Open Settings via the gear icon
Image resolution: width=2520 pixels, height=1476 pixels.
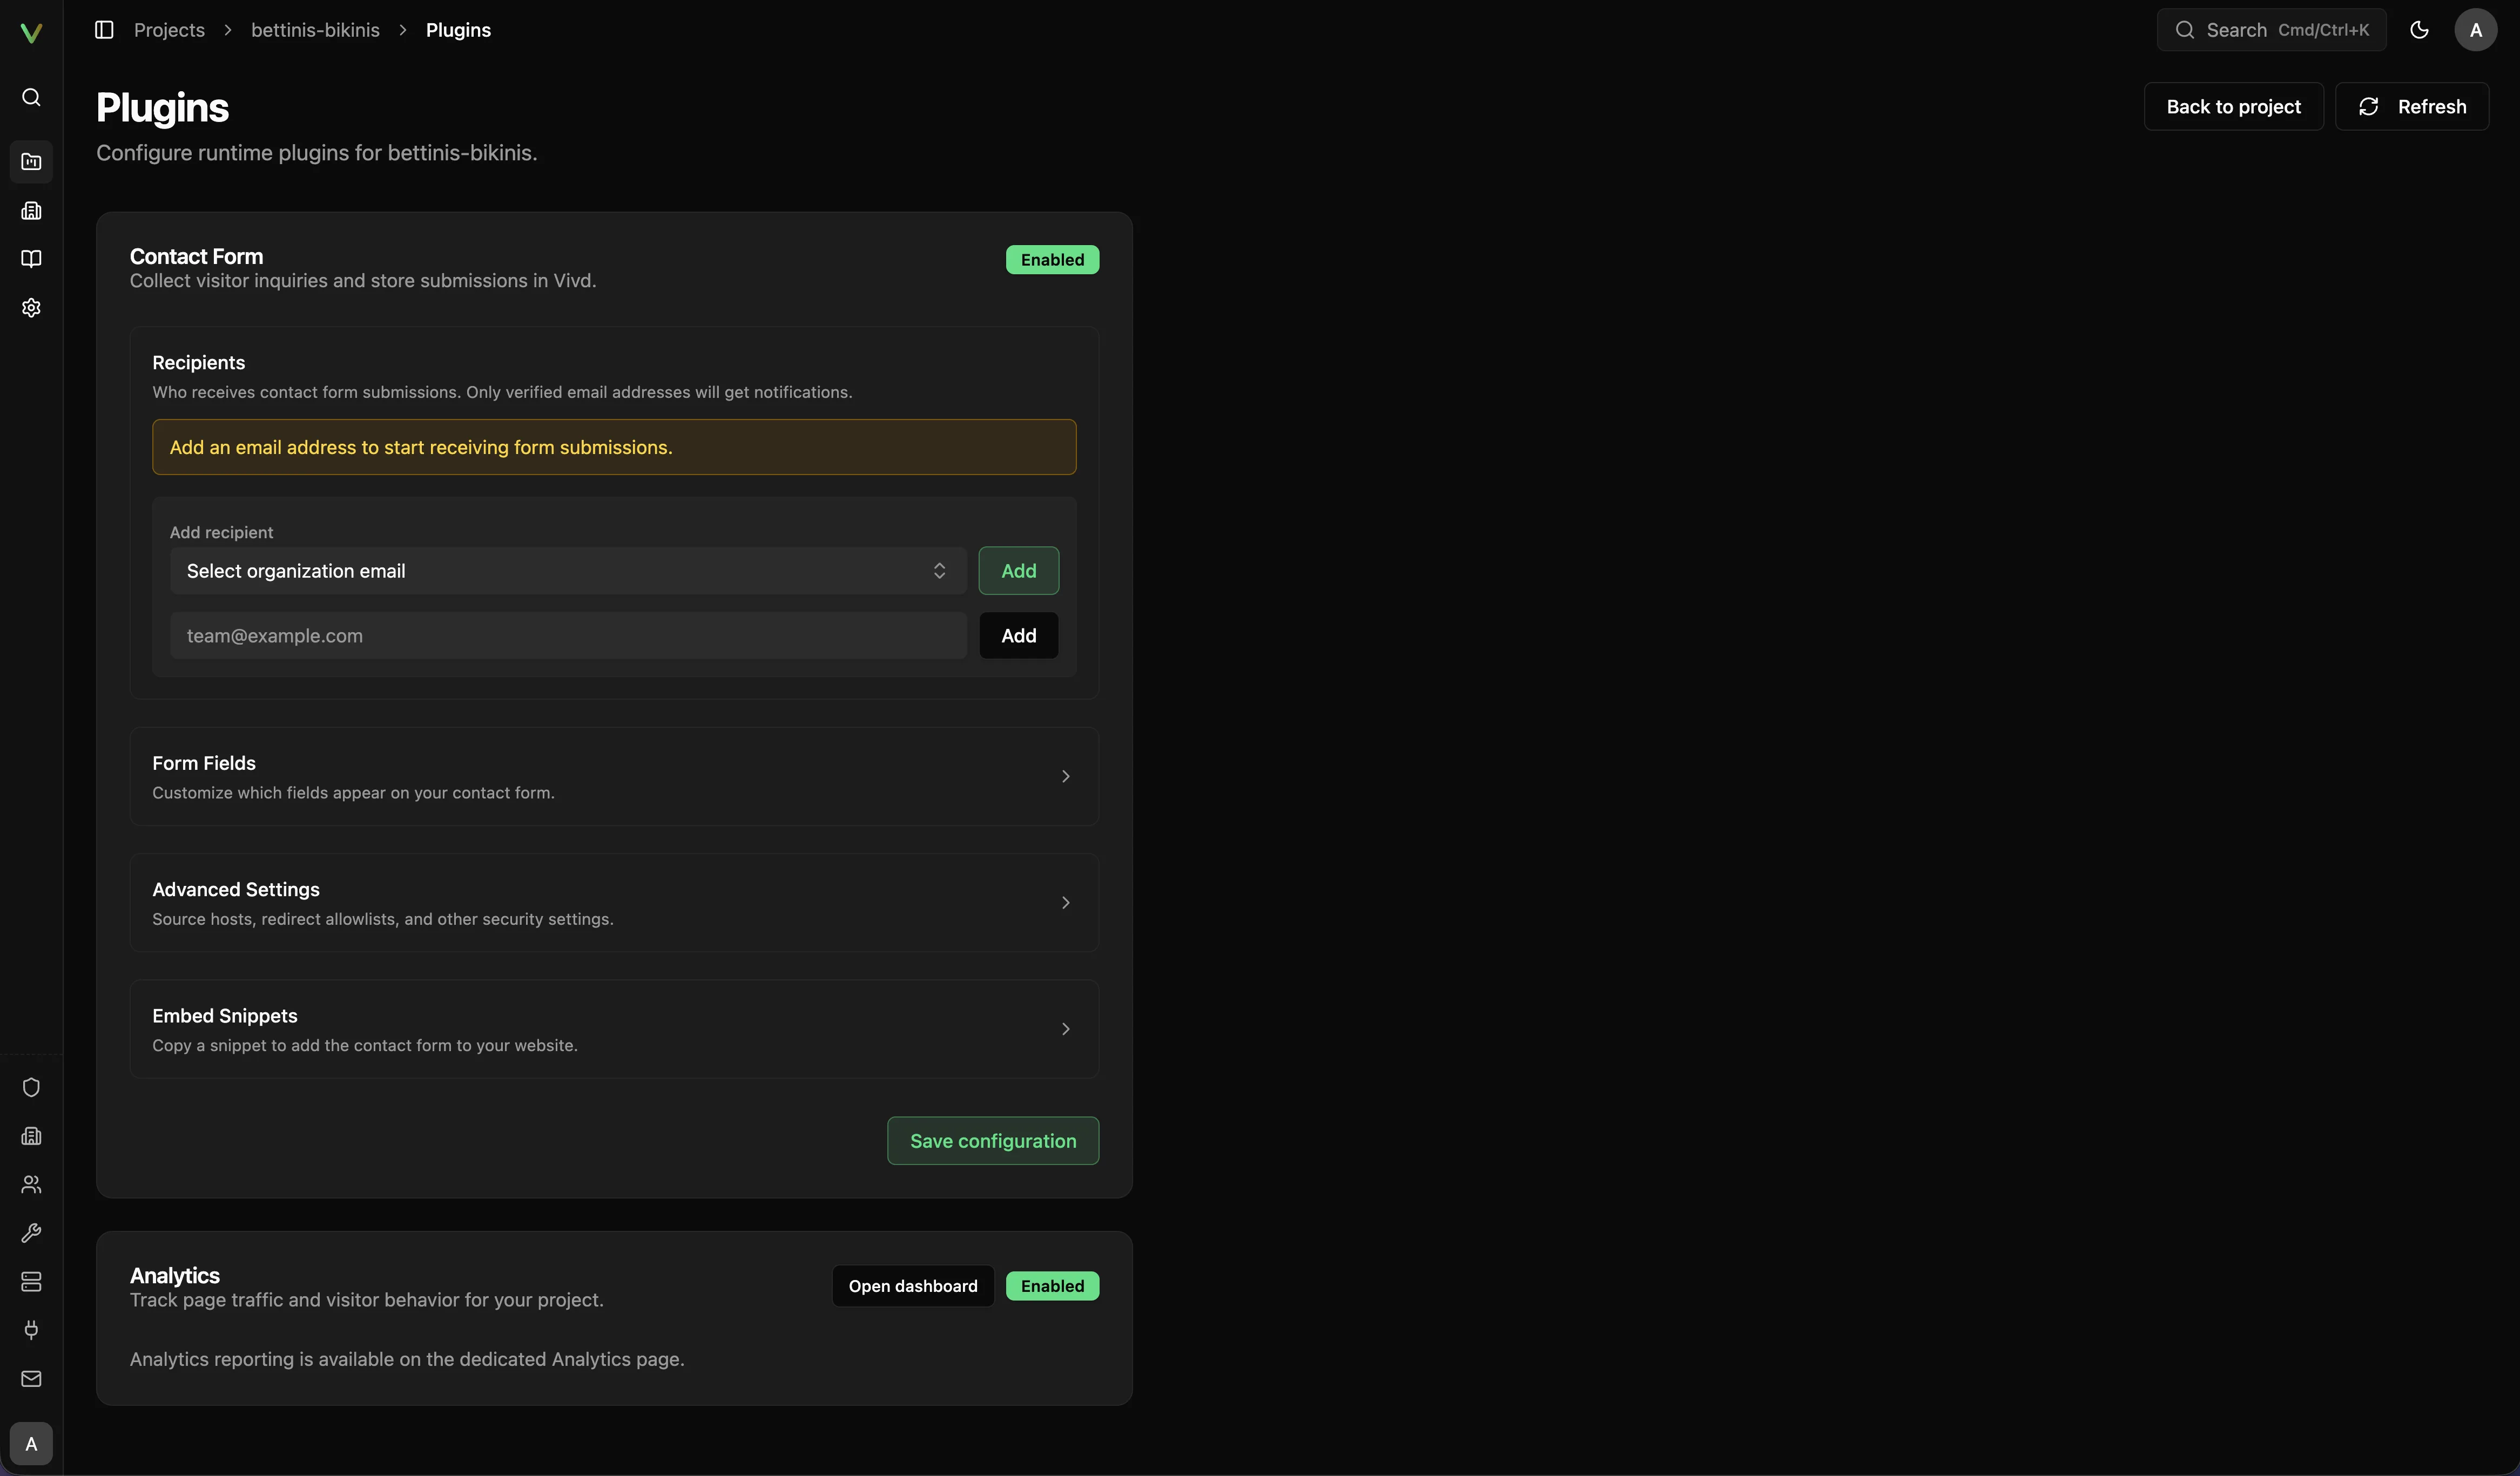pyautogui.click(x=31, y=308)
